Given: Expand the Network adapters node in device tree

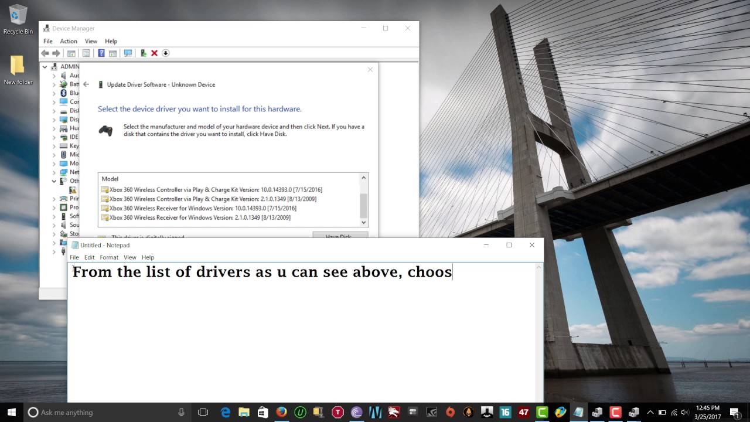Looking at the screenshot, I should click(x=54, y=172).
